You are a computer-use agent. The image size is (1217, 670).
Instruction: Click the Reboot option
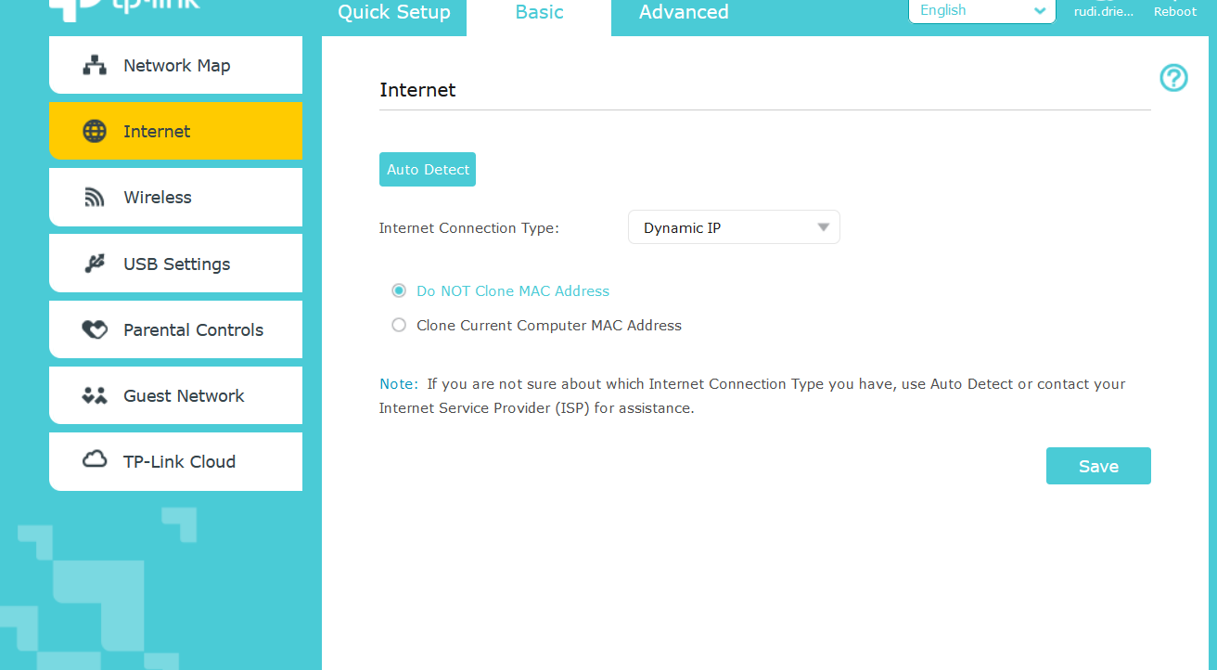click(1175, 11)
